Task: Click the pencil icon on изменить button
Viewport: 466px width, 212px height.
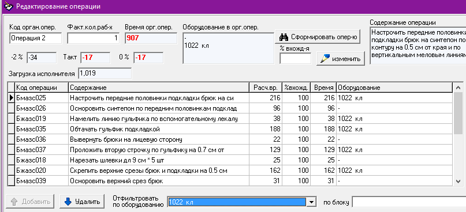Action: pyautogui.click(x=325, y=59)
